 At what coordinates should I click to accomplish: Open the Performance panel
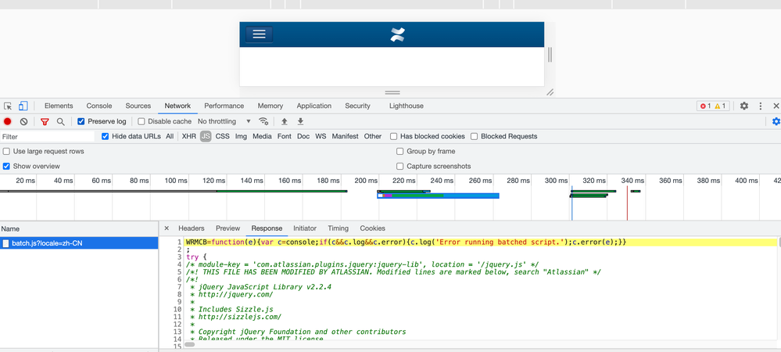(x=224, y=106)
